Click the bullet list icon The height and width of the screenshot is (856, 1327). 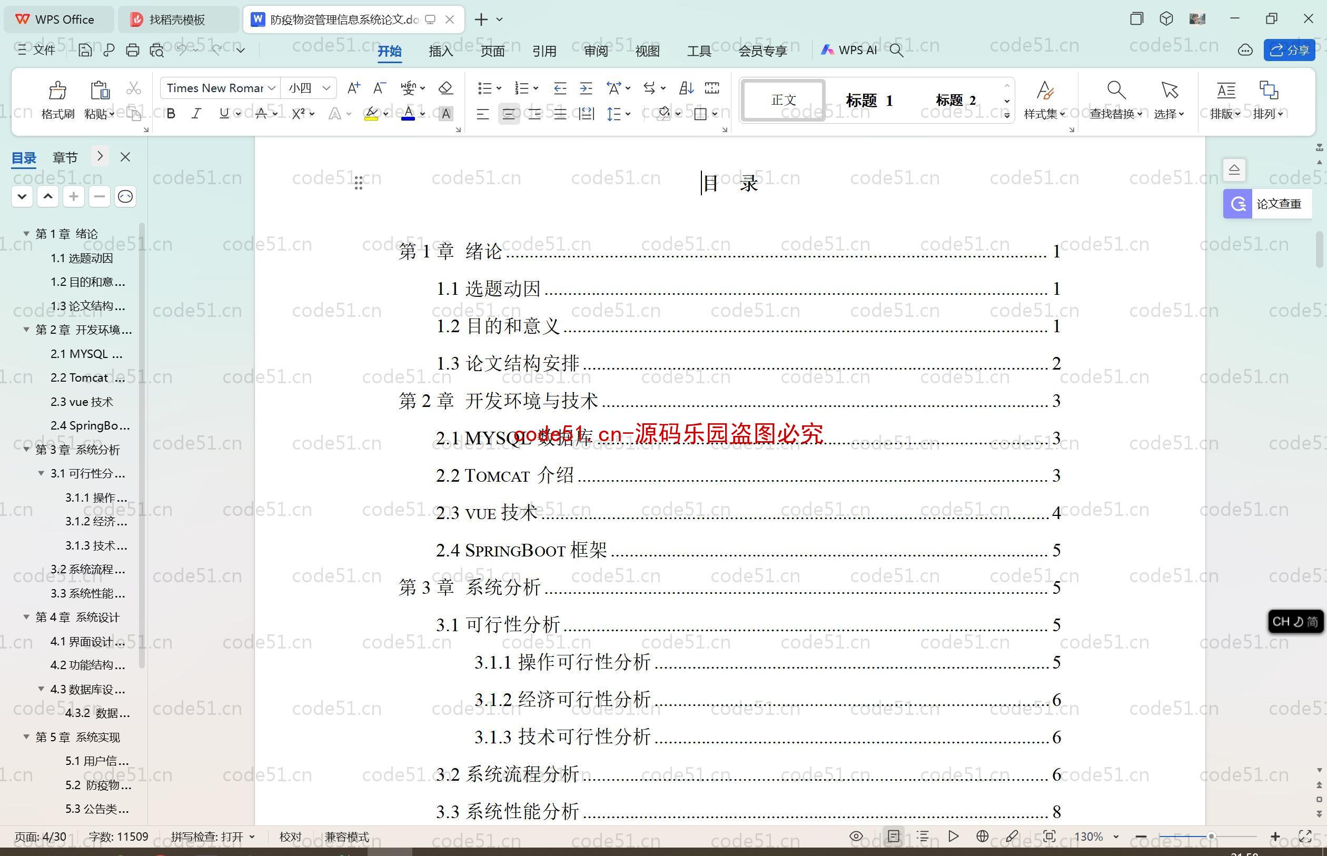click(x=484, y=88)
